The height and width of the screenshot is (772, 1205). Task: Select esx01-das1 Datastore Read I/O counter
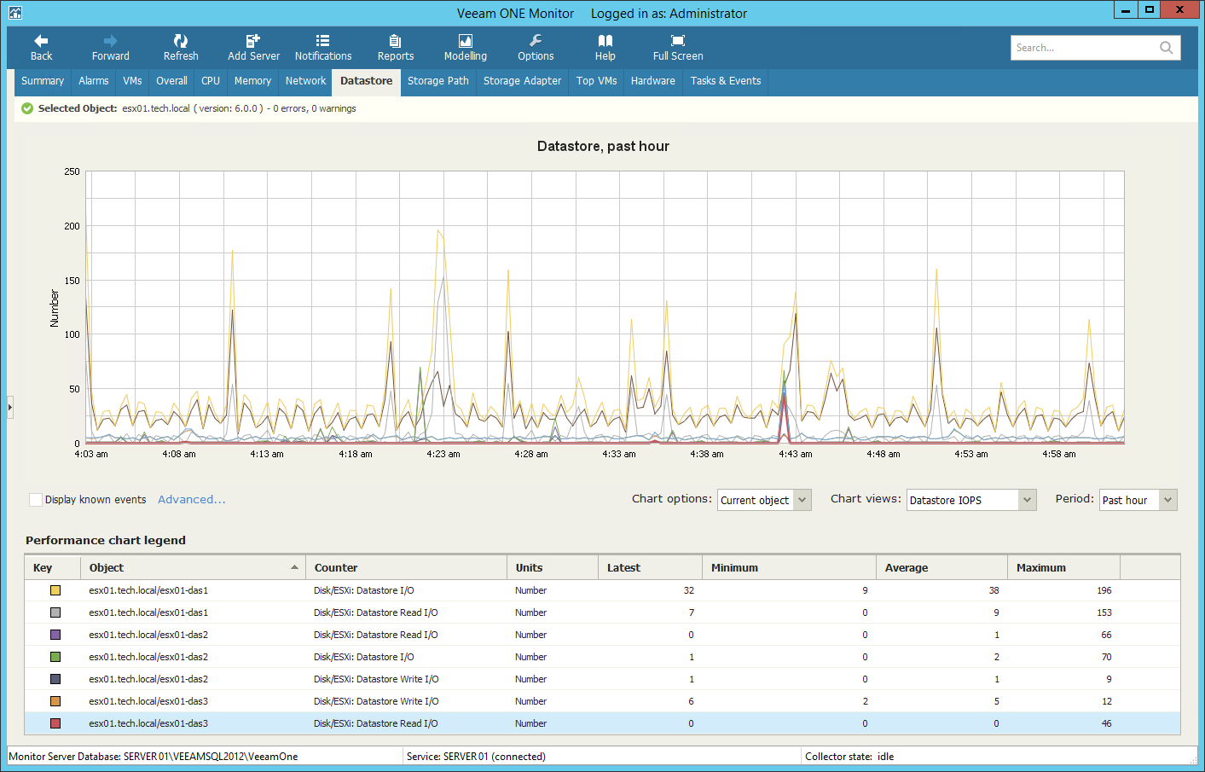coord(376,612)
